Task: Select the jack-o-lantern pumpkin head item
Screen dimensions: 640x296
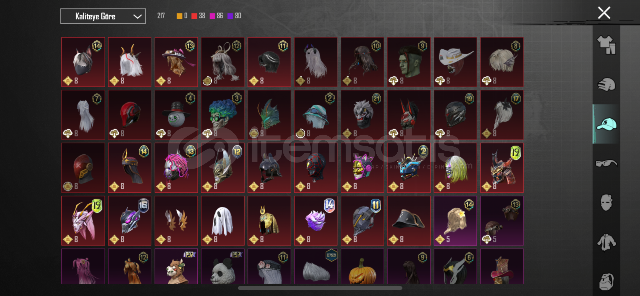Action: point(362,266)
